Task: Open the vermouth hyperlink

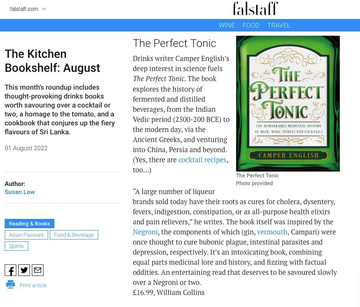Action: (x=272, y=232)
